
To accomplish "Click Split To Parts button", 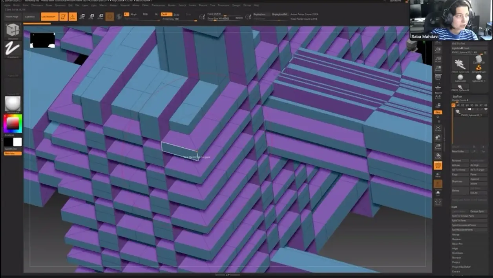I will (469, 220).
